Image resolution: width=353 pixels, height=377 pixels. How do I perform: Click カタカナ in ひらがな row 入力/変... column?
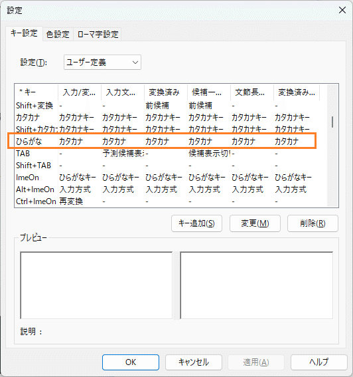[x=71, y=142]
